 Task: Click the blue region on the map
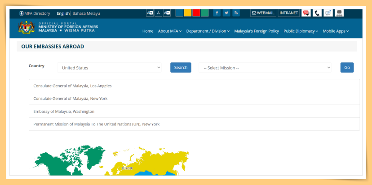click(155, 173)
